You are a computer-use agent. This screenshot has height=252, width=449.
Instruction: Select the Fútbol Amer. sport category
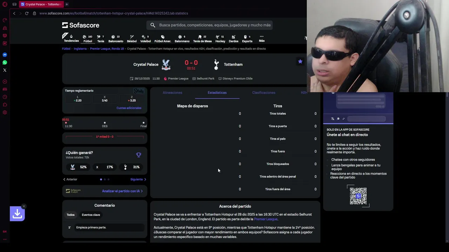[163, 38]
